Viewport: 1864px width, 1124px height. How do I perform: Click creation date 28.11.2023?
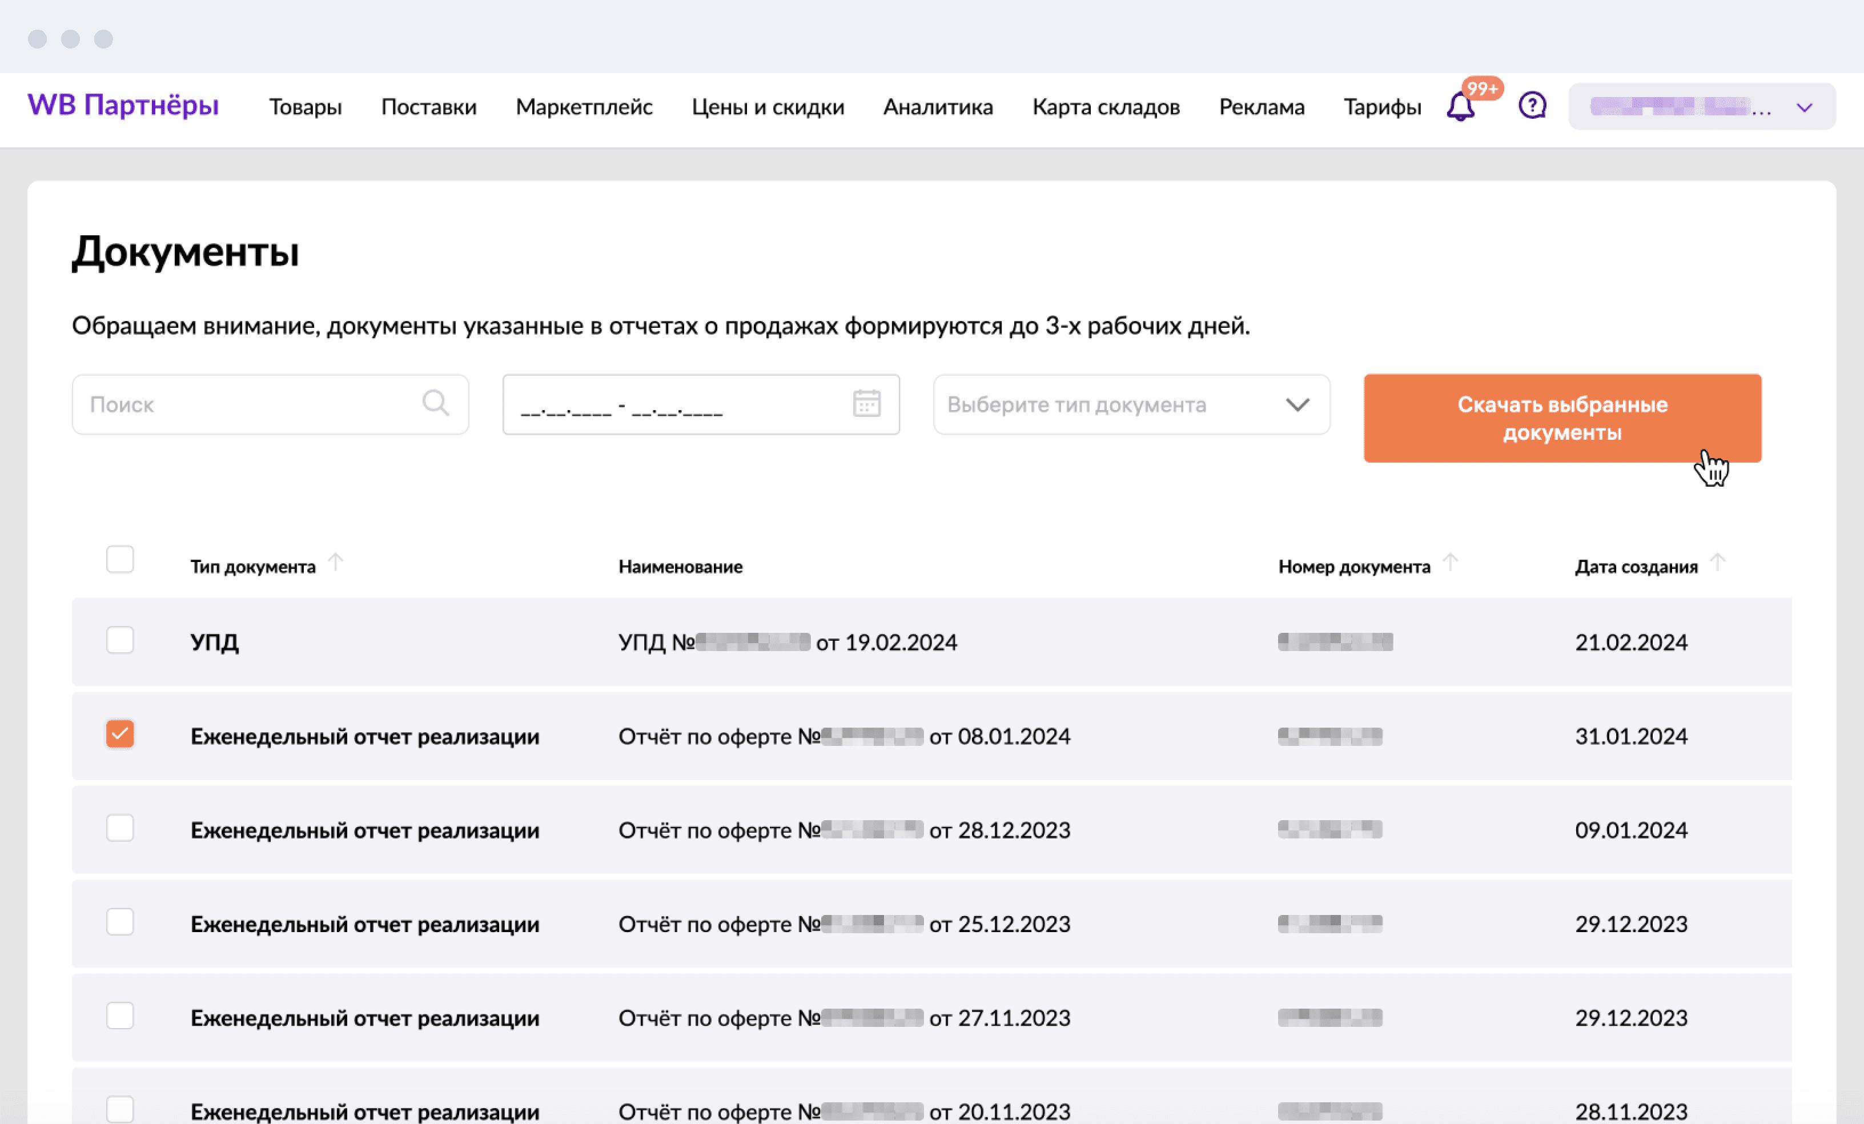click(1632, 1111)
